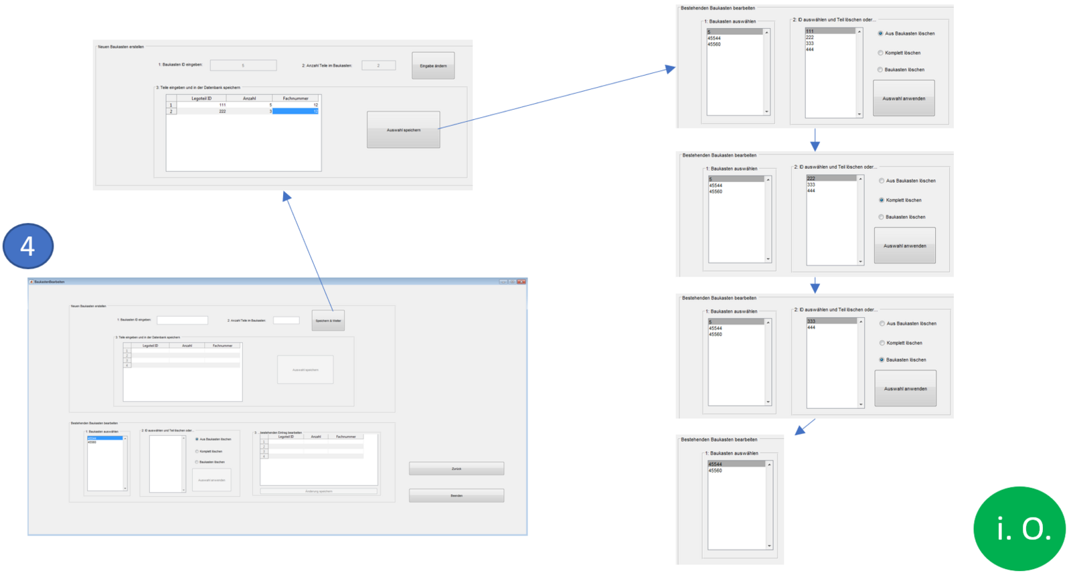Click the green i. O. status circle
The image size is (1071, 573).
click(1019, 529)
